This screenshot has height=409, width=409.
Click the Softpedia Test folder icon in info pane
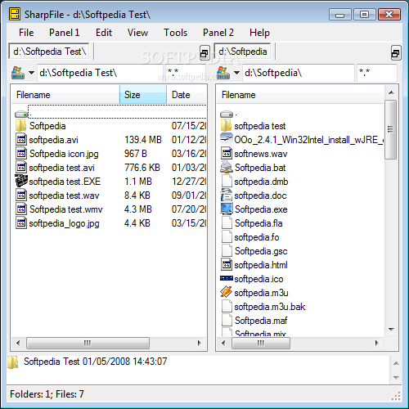pos(13,362)
